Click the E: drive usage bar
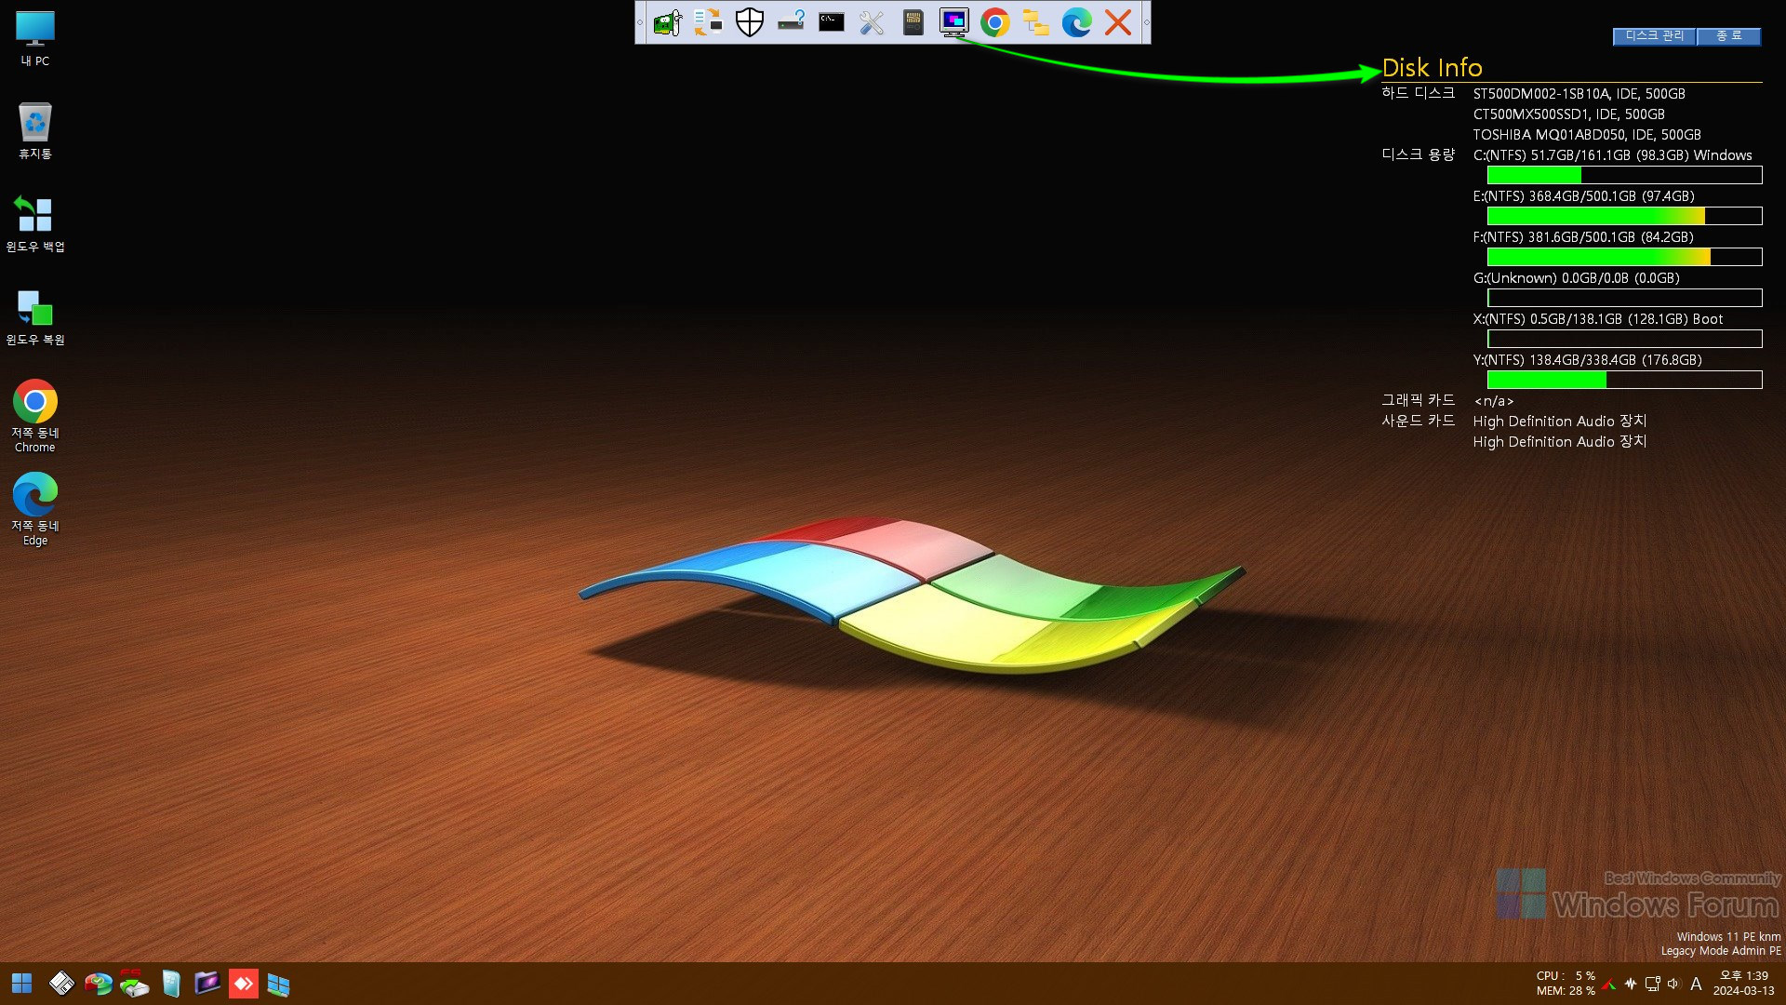The height and width of the screenshot is (1005, 1786). (1624, 216)
